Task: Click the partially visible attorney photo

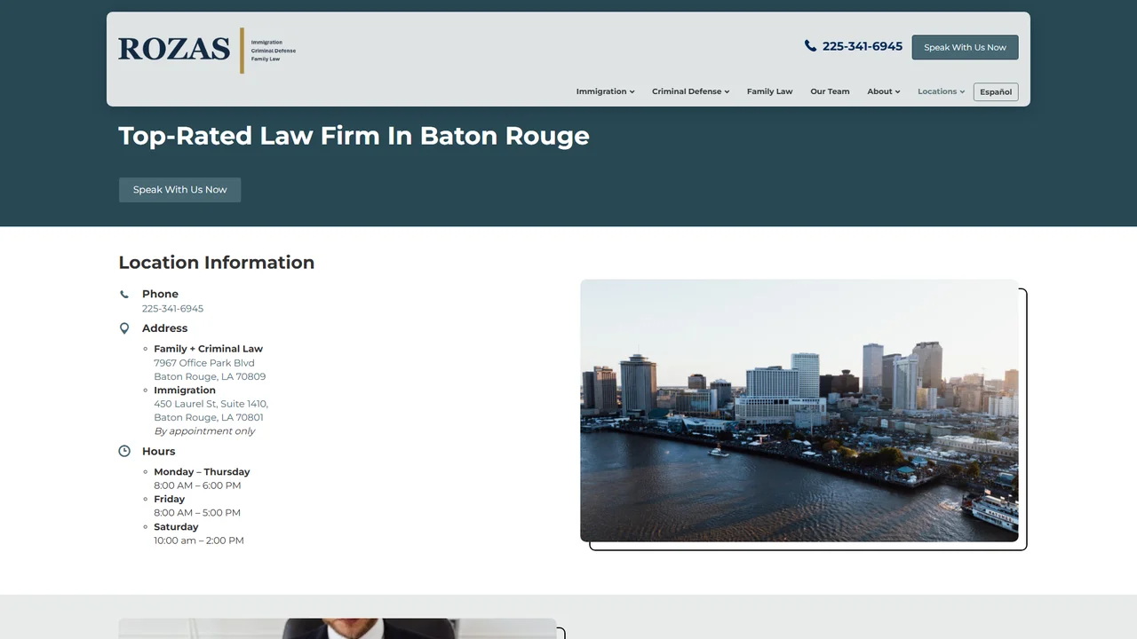Action: (338, 628)
